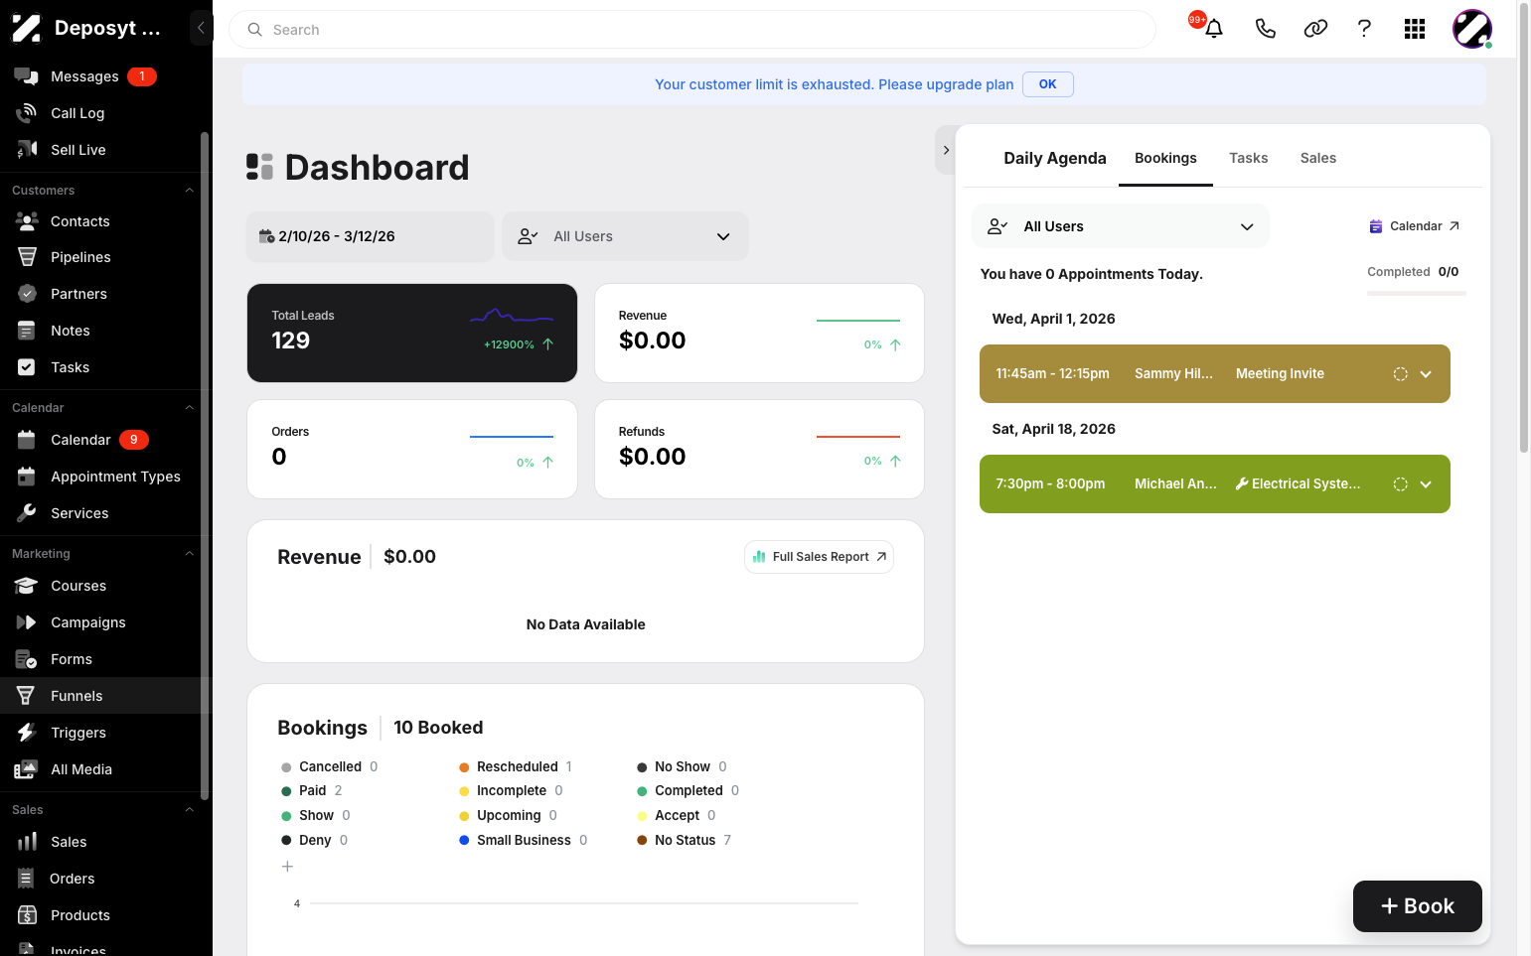Click the Book button

pyautogui.click(x=1418, y=906)
